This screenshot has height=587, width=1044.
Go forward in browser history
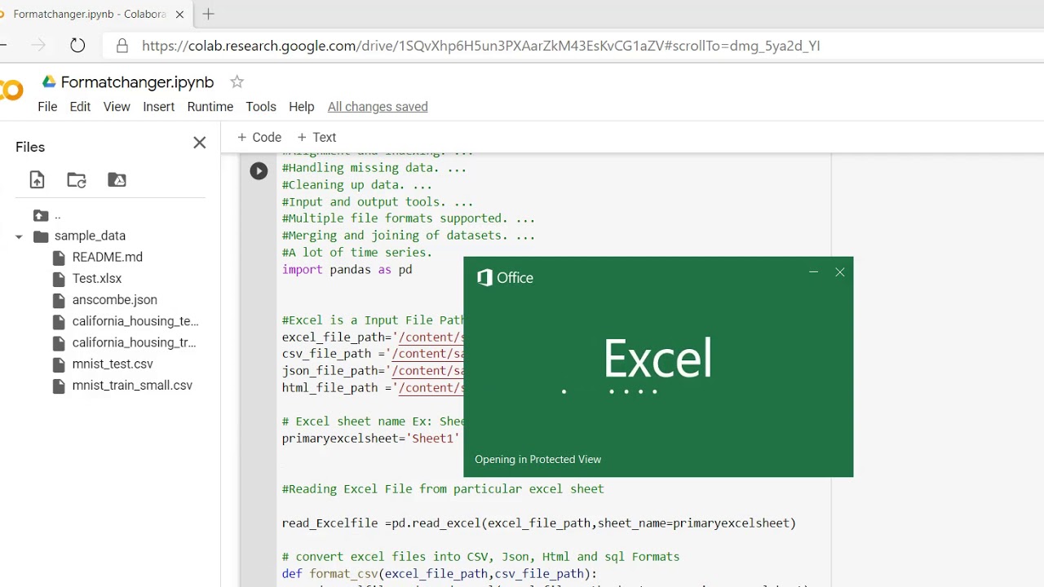click(x=38, y=46)
